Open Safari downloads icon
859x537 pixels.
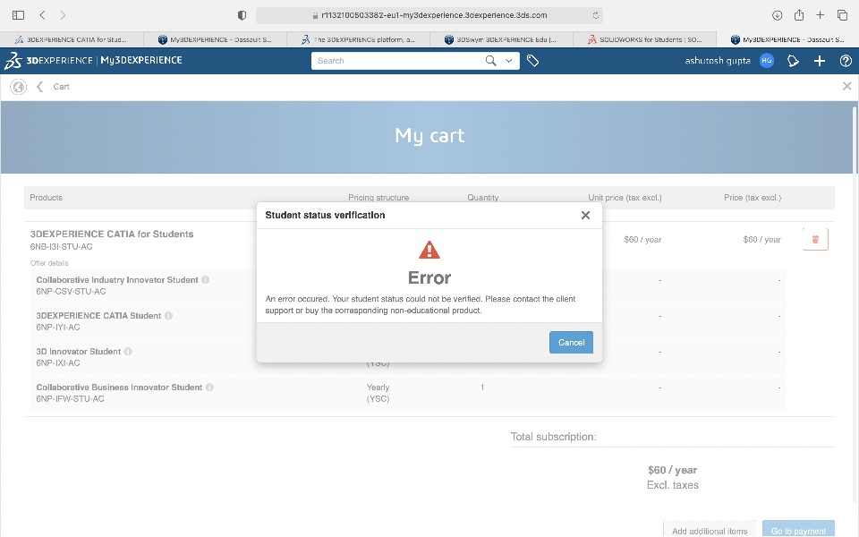(777, 15)
